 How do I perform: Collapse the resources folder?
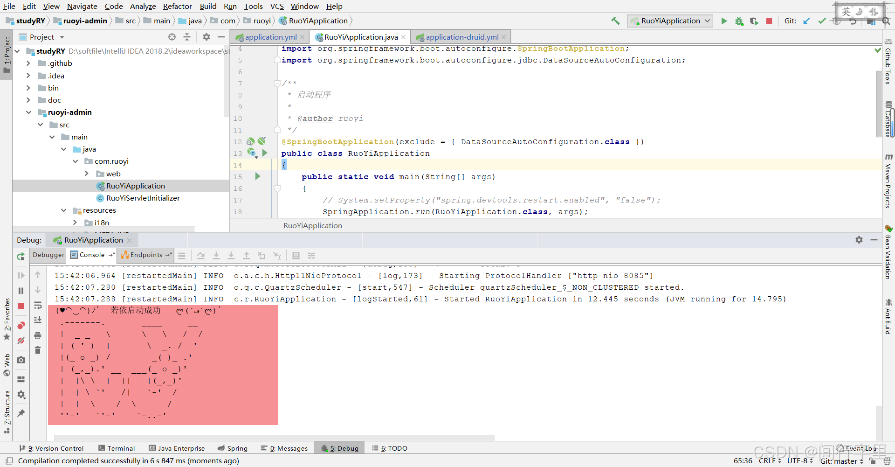pyautogui.click(x=64, y=210)
